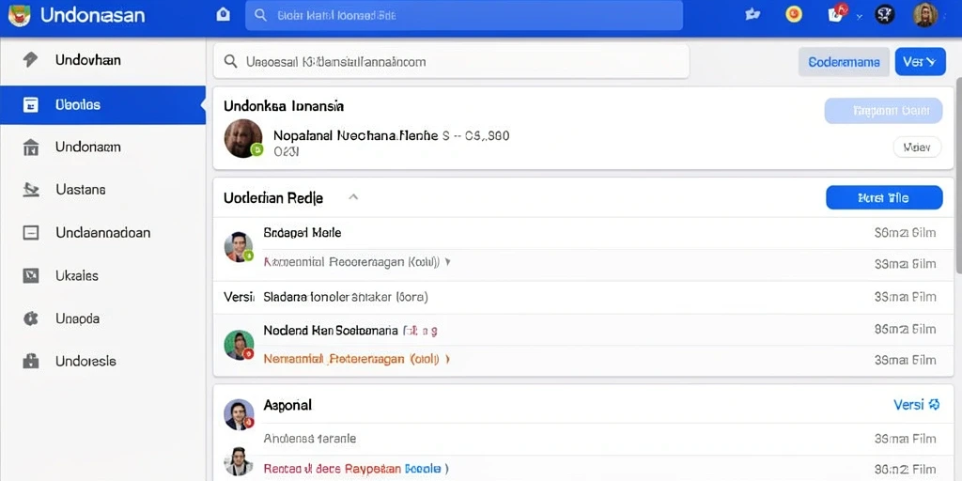
Task: Click the yellow coin icon in header
Action: 794,14
